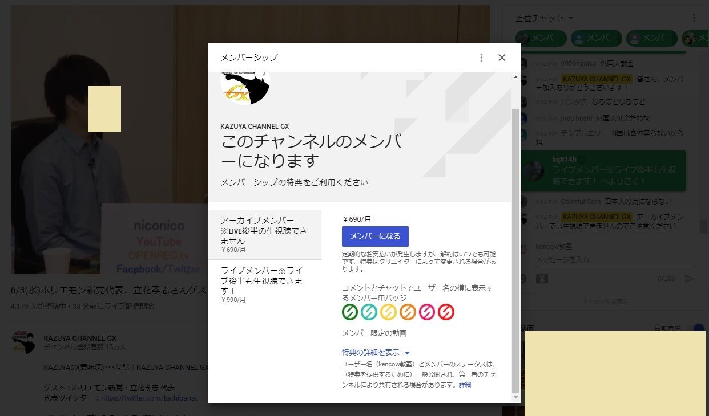
Task: Click the red member badge
Action: 446,312
